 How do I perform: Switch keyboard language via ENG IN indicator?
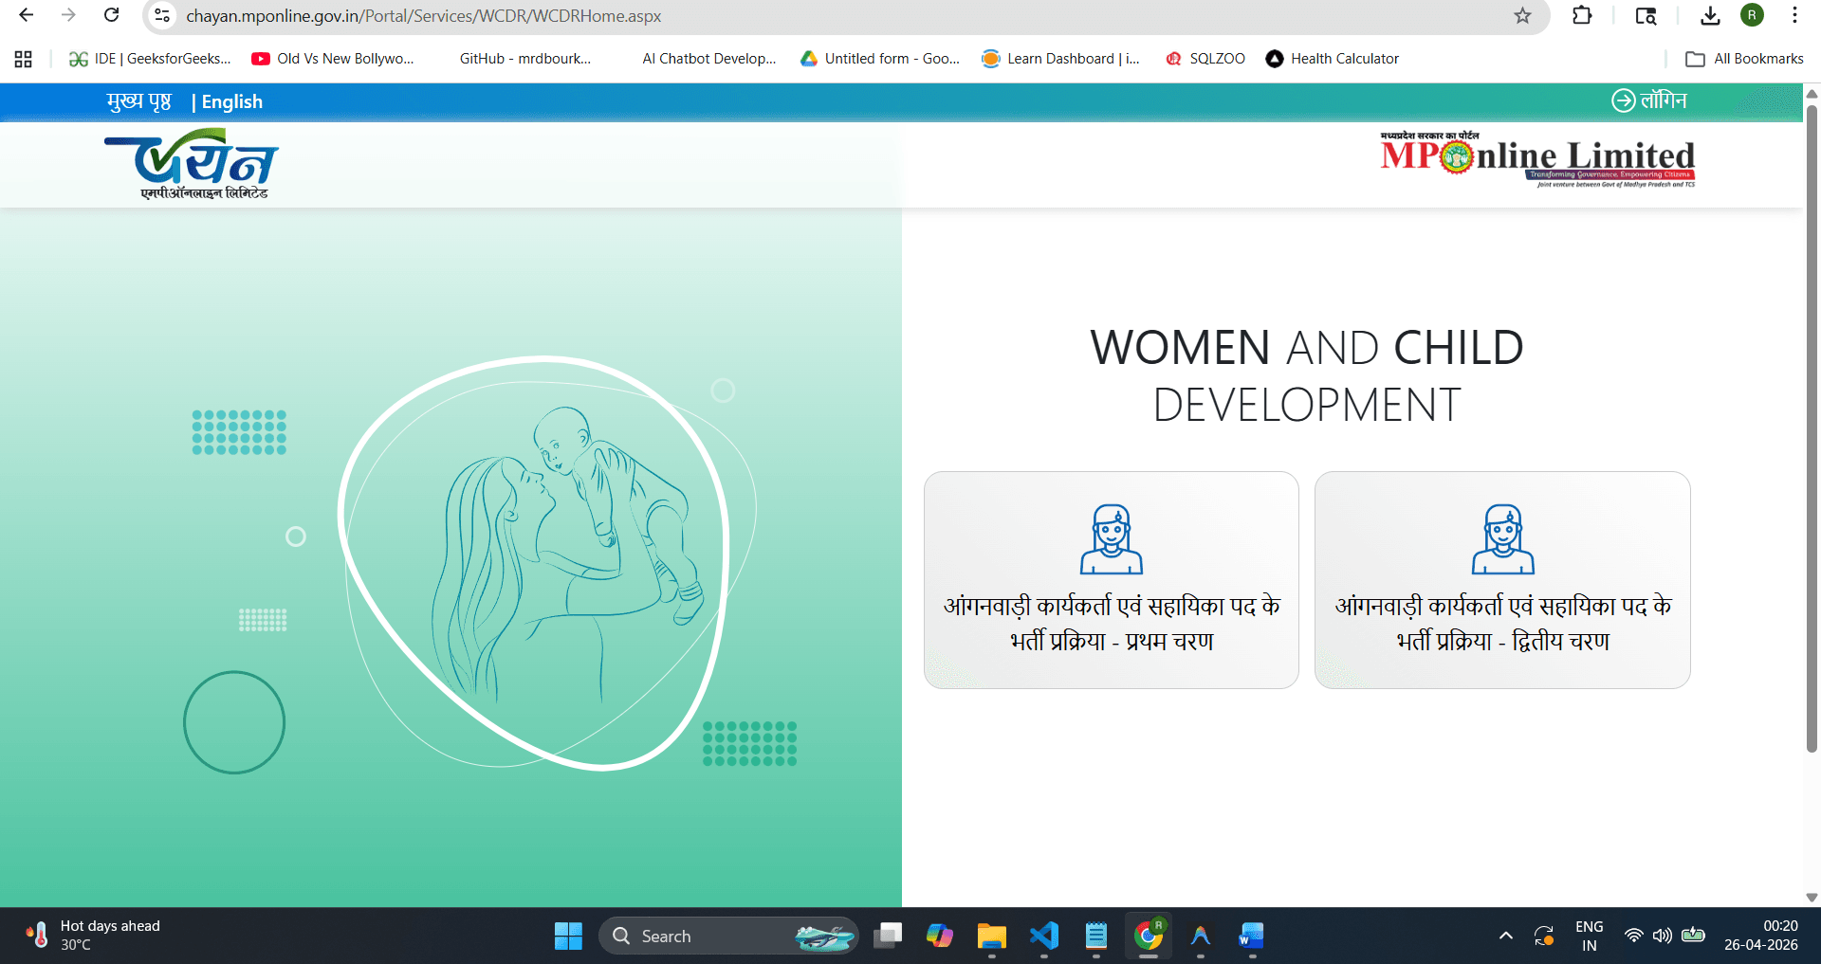pos(1589,936)
